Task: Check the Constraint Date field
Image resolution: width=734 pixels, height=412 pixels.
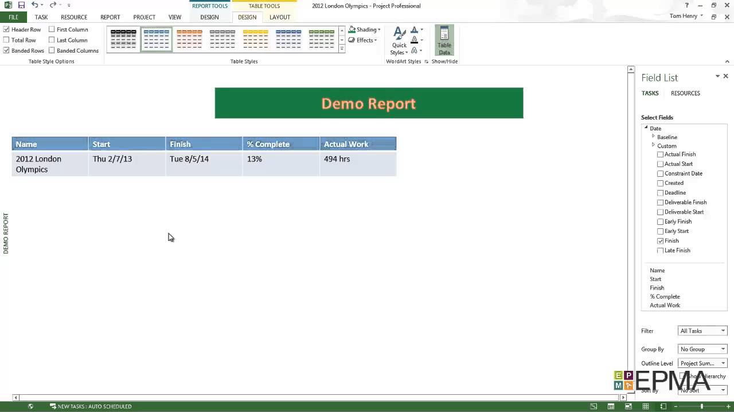Action: (x=661, y=173)
